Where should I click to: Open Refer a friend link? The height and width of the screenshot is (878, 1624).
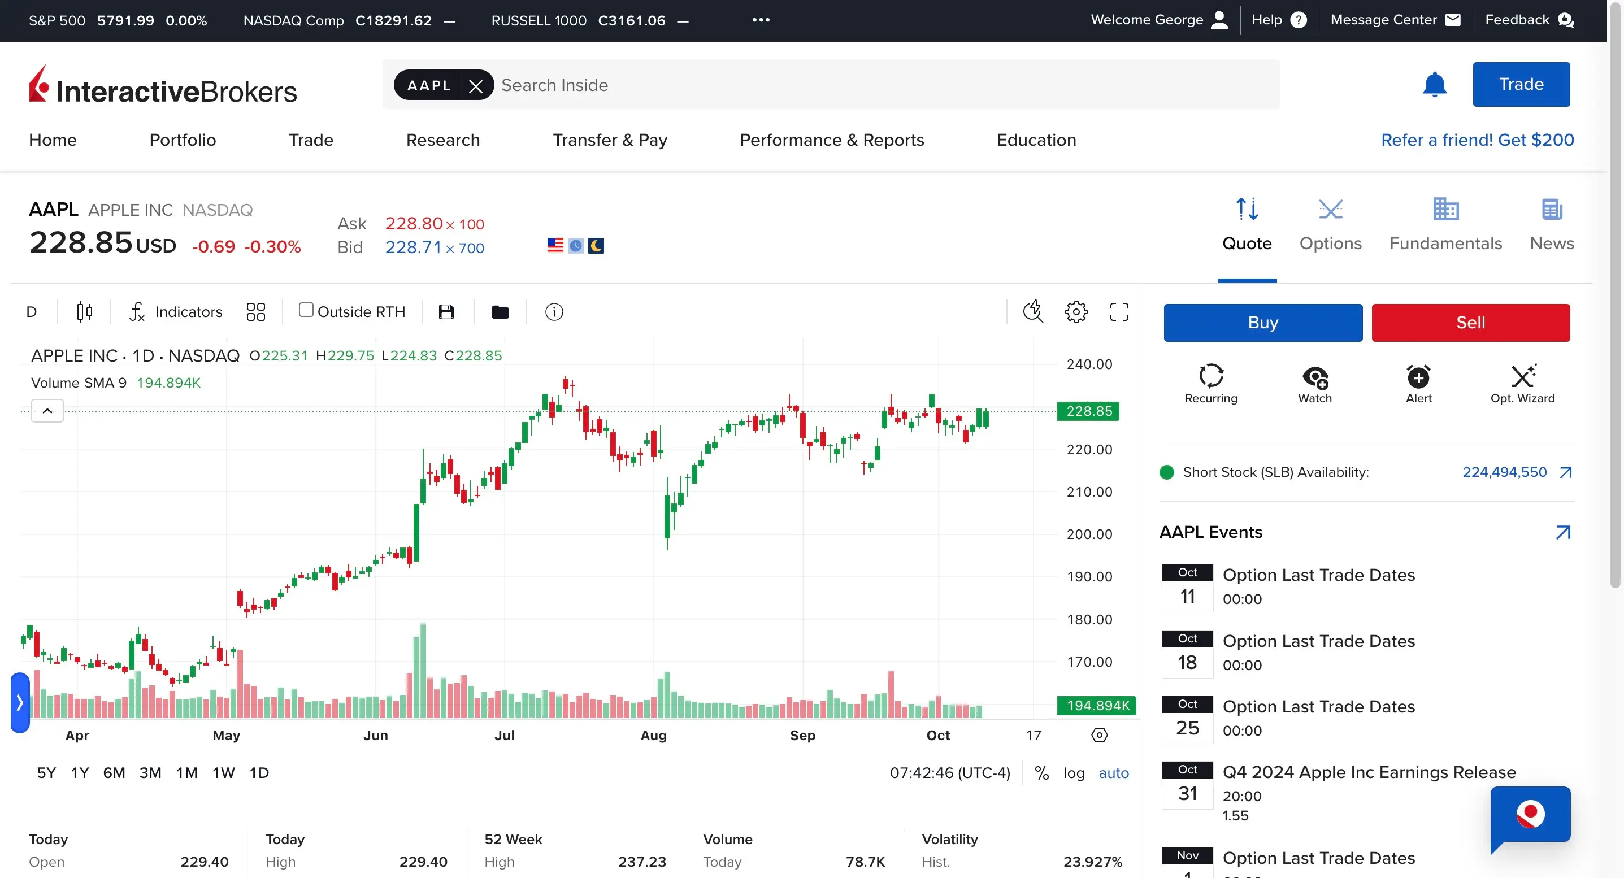(1477, 140)
